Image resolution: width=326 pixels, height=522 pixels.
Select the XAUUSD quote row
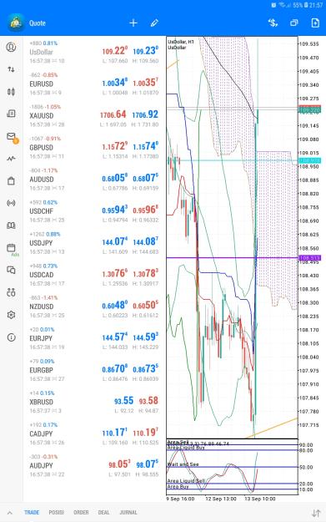[x=94, y=116]
